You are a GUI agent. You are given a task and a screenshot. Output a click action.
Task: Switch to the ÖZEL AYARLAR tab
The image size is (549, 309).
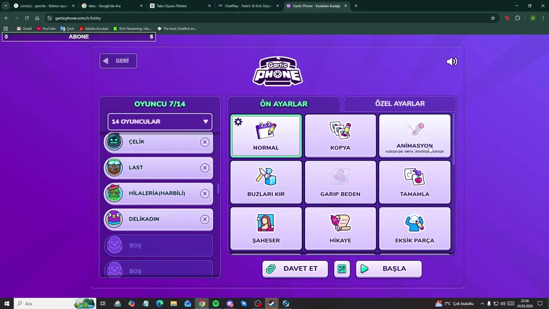point(400,103)
